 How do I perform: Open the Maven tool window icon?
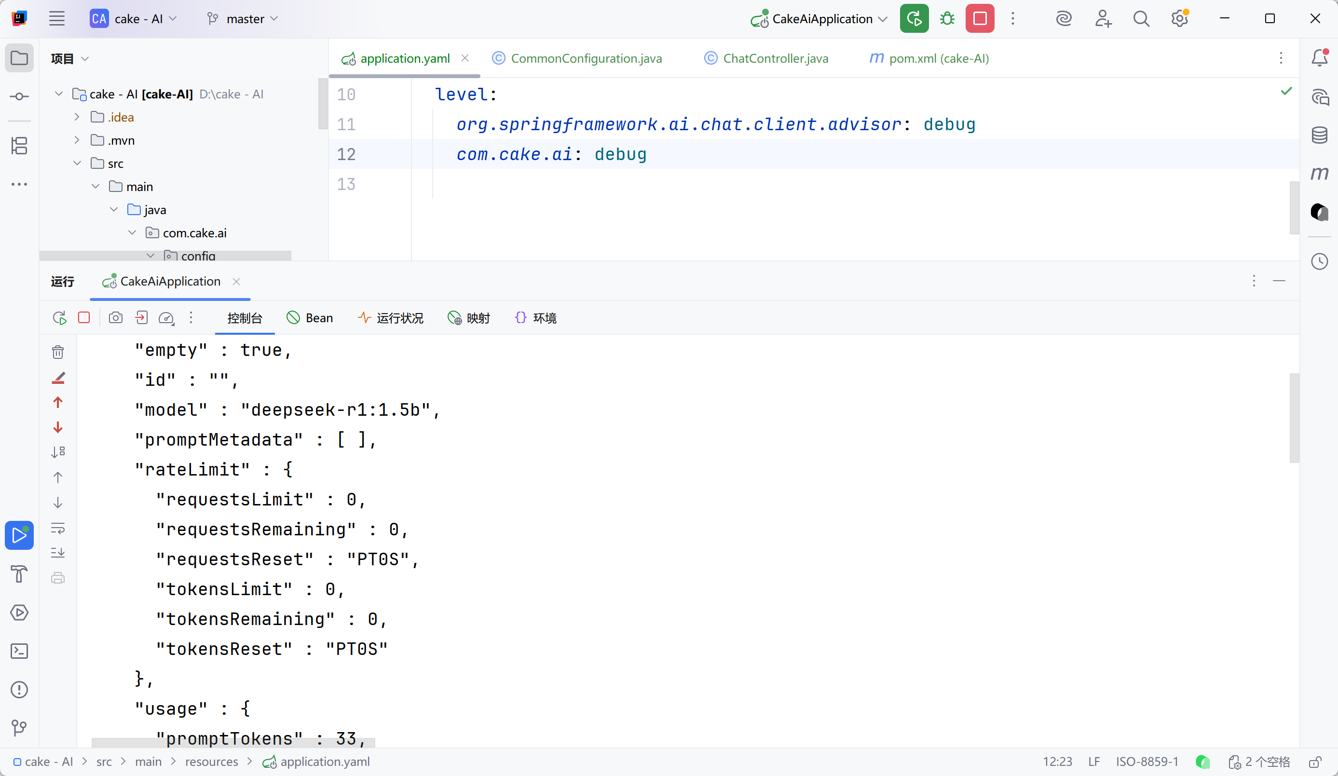[1319, 174]
